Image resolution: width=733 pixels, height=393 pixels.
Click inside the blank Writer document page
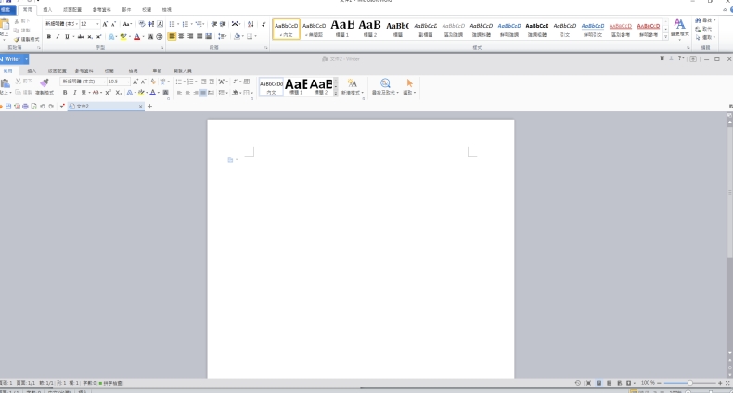(360, 248)
